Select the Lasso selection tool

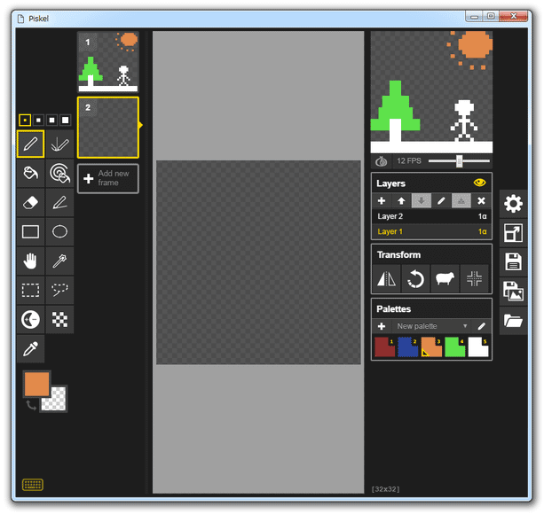(x=59, y=290)
